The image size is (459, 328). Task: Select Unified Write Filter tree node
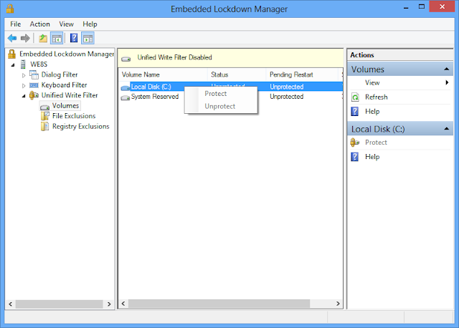tap(70, 95)
